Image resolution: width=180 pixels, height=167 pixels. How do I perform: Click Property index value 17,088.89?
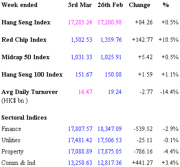click(80, 151)
